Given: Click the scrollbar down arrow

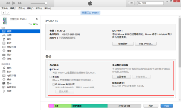Looking at the screenshot, I should click(180, 100).
